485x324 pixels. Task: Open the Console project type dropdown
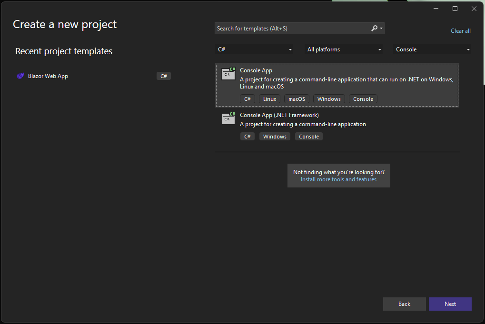432,49
